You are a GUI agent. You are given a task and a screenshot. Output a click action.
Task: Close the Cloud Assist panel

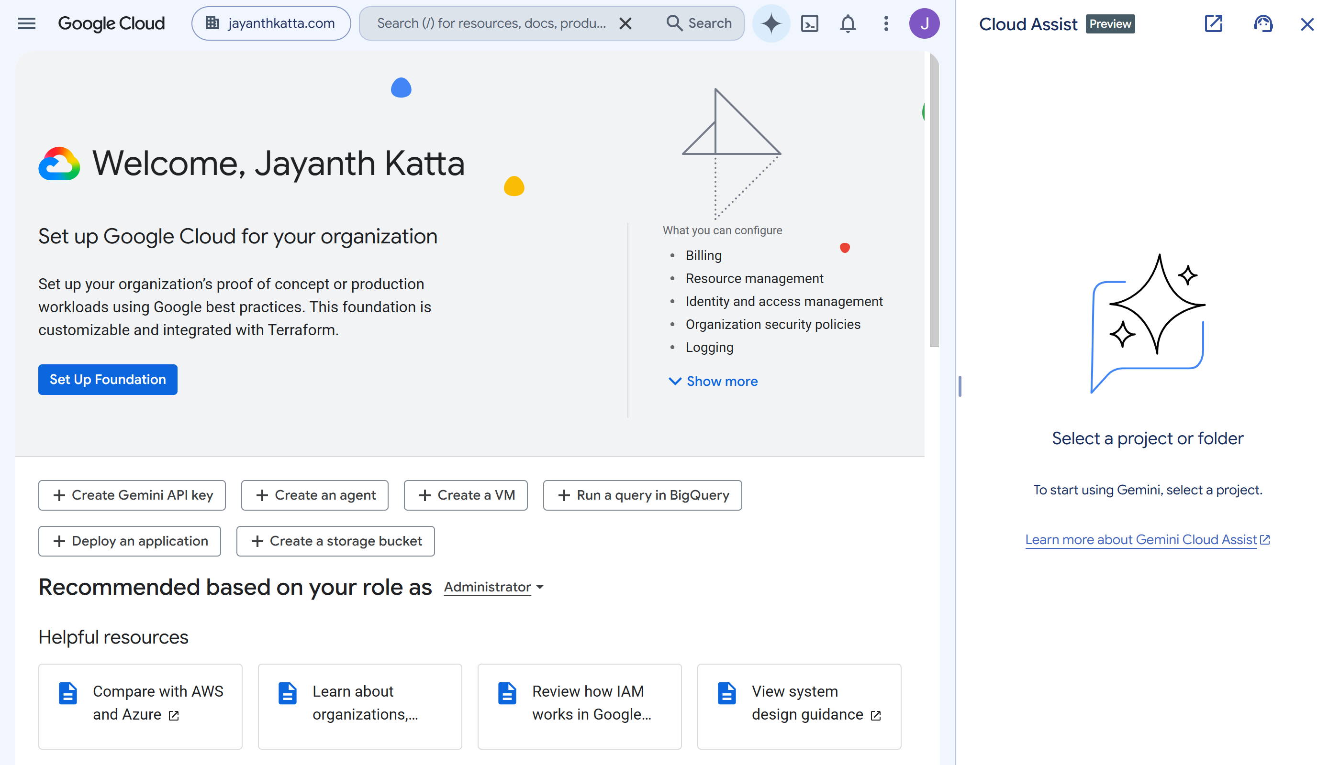click(x=1307, y=24)
